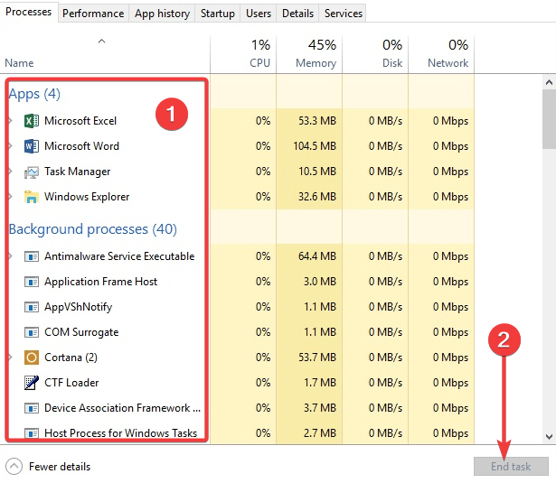Click the 64.4 MB memory value
The image size is (556, 483).
coord(317,256)
